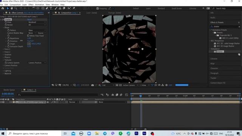Switch to the Standard workspace
Screen dimensions: 242x136
tap(161, 8)
